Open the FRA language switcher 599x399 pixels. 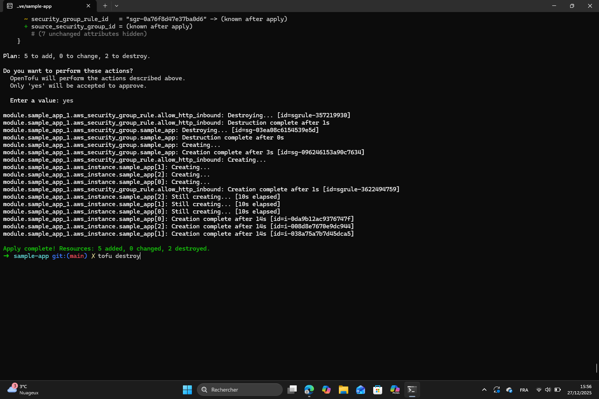[524, 389]
